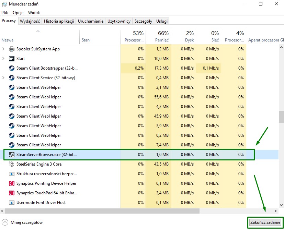The width and height of the screenshot is (284, 230).
Task: Sort by 0% Sieć column header
Action: (208, 37)
